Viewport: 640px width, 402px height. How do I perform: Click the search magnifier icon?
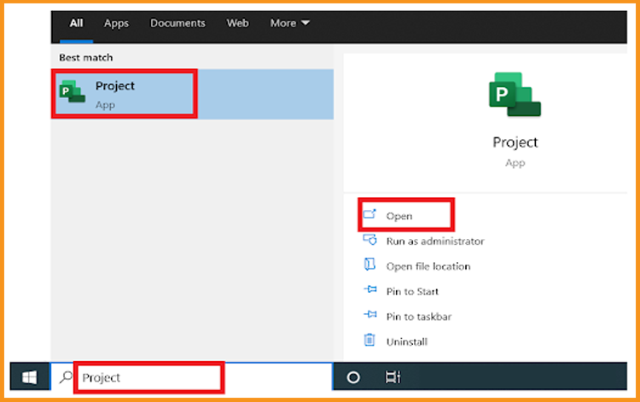[x=66, y=377]
